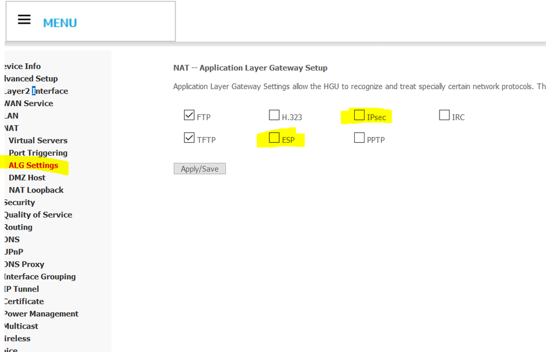546x352 pixels.
Task: Select ALG Settings in the sidebar
Action: pyautogui.click(x=33, y=166)
